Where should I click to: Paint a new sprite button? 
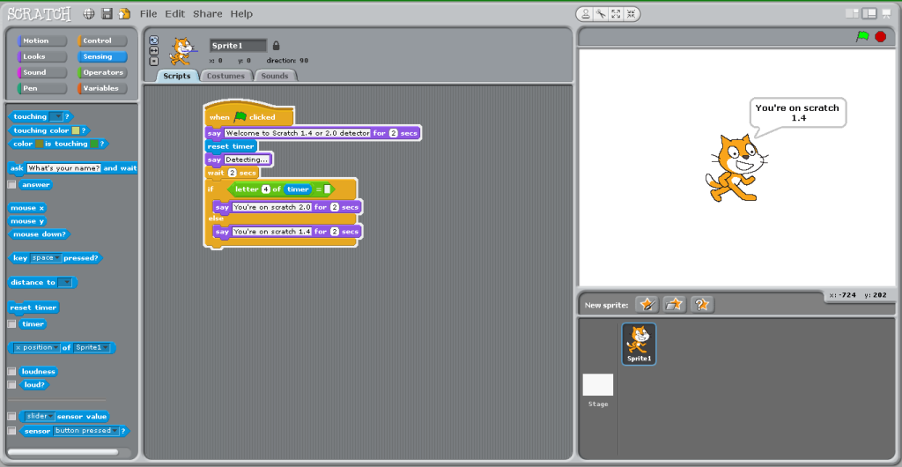(647, 304)
